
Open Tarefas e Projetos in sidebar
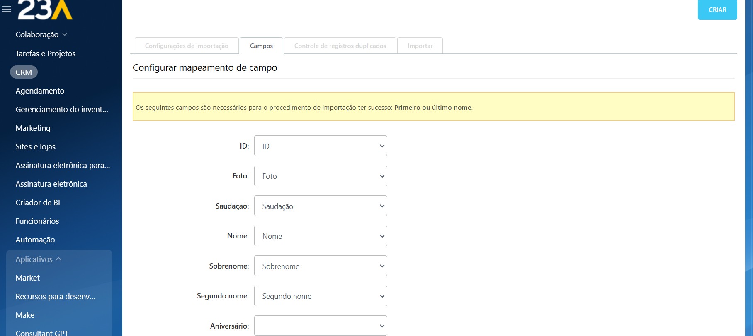click(x=46, y=53)
